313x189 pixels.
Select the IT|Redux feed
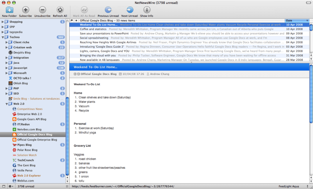(x=23, y=124)
